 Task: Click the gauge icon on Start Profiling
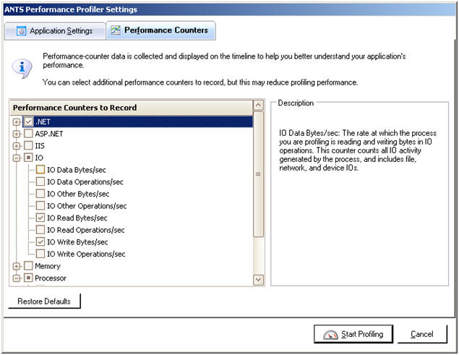330,335
